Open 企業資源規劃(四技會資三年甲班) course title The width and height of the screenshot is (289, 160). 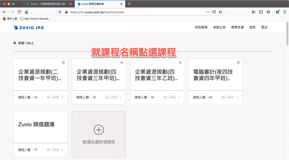[98, 75]
